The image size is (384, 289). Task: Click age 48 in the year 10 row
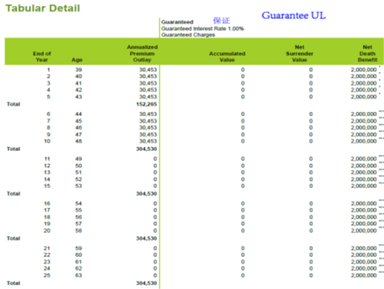pyautogui.click(x=78, y=141)
